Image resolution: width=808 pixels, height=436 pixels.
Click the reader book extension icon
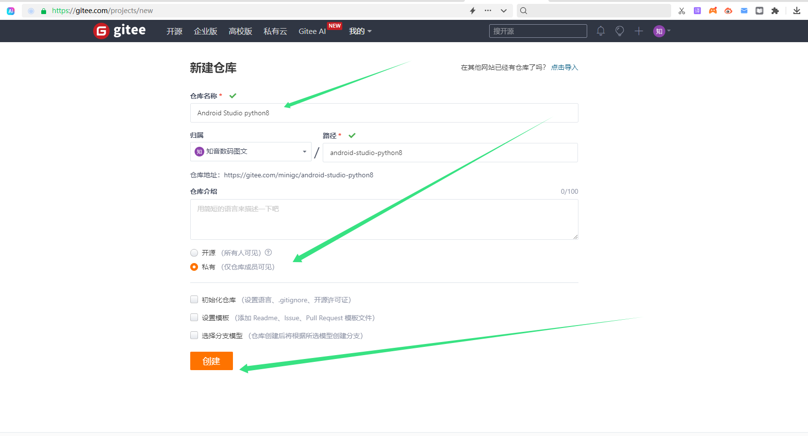pos(759,11)
